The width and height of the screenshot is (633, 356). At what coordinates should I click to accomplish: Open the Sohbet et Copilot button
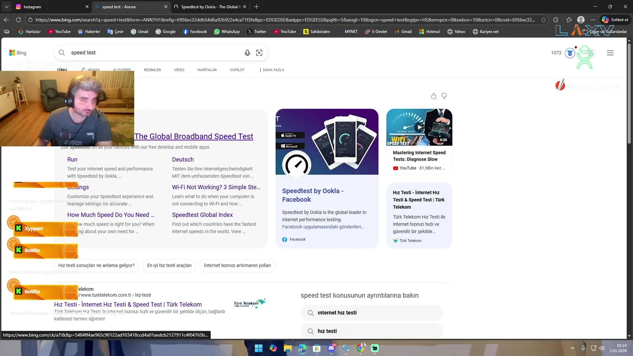(x=615, y=20)
